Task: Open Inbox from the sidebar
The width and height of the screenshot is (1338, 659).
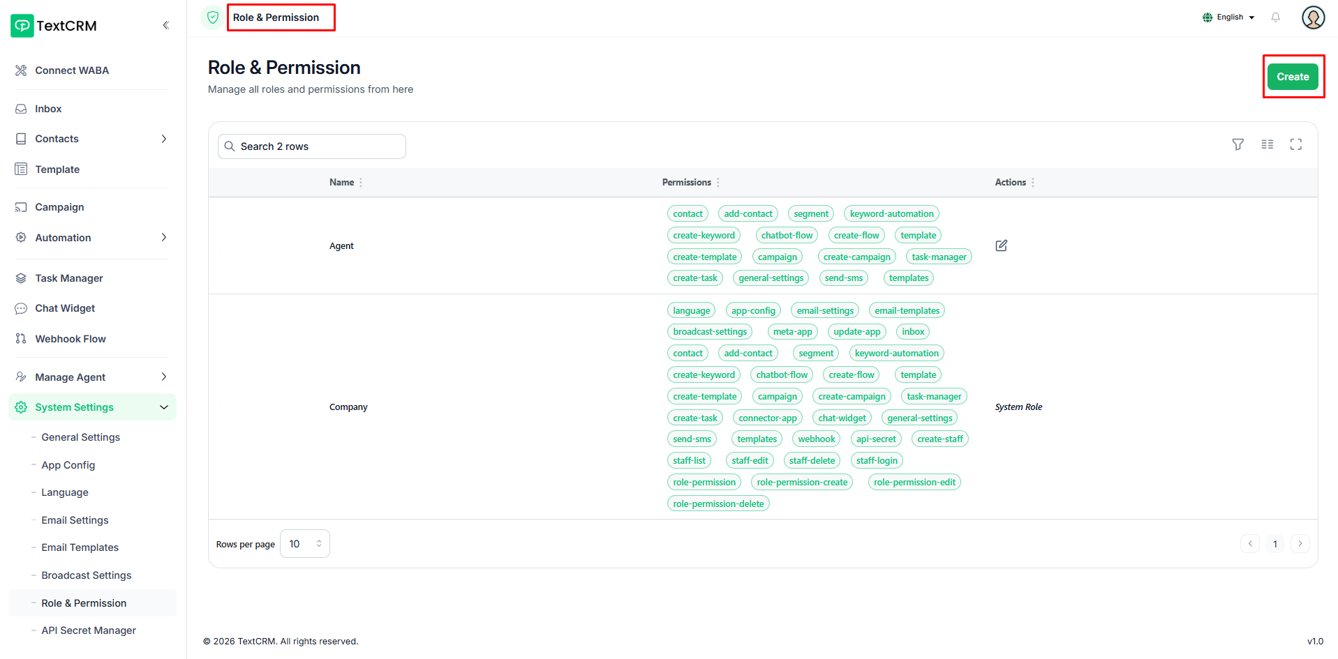Action: tap(48, 109)
